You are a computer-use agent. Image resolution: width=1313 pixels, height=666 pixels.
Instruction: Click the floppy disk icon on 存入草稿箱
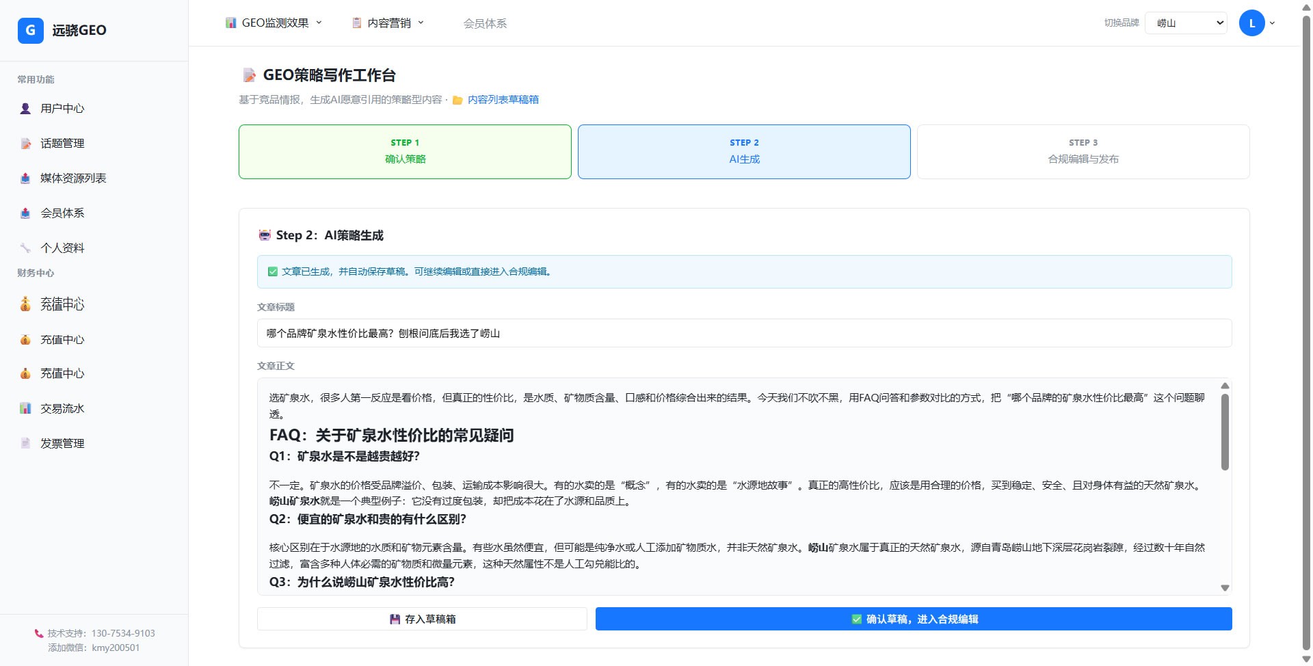pos(395,619)
